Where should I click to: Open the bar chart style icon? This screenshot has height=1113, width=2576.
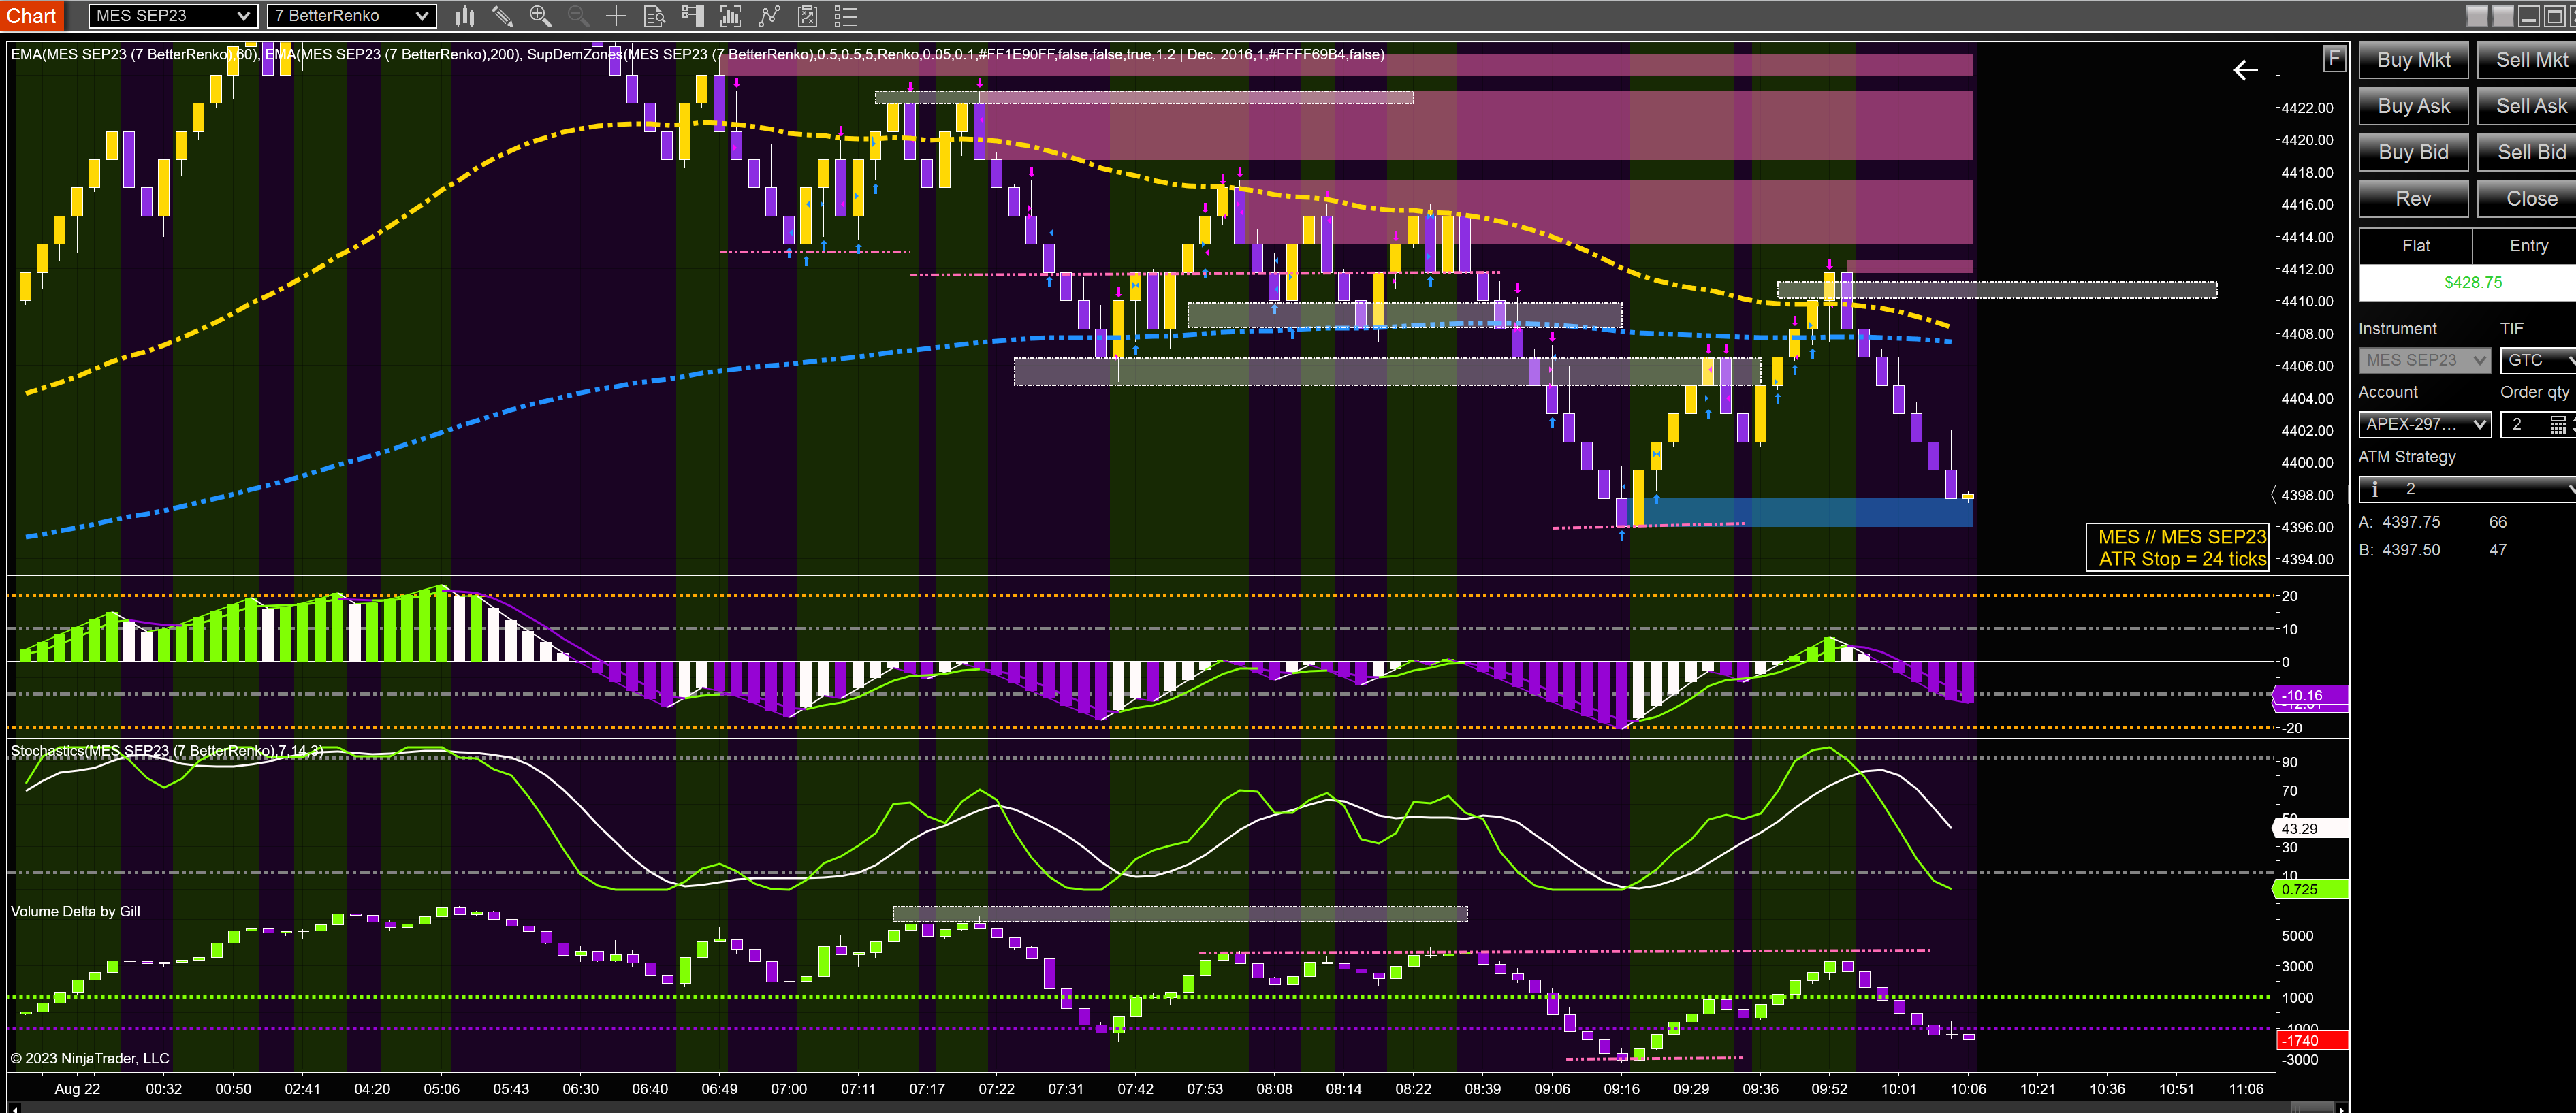click(465, 16)
